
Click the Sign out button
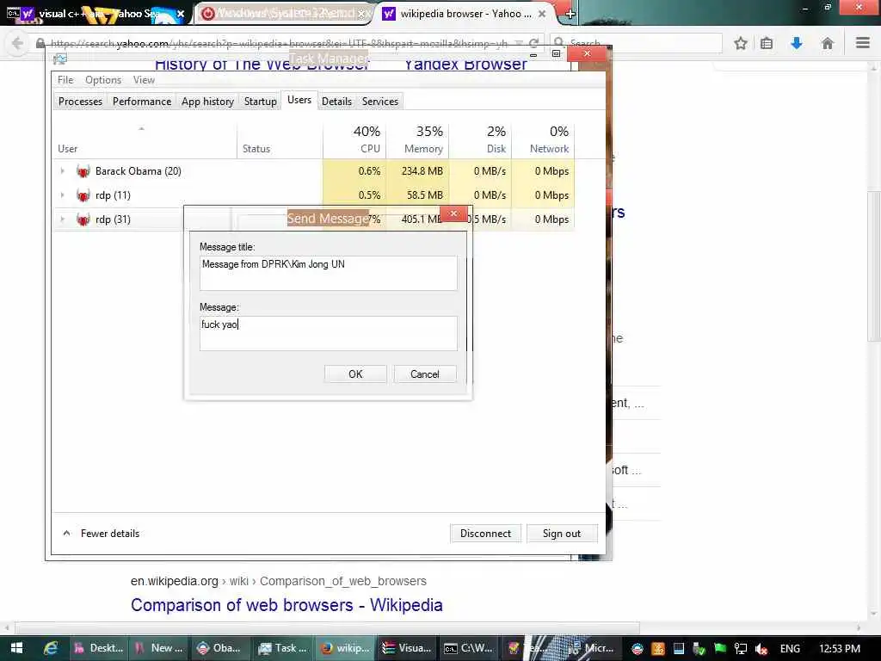(561, 534)
